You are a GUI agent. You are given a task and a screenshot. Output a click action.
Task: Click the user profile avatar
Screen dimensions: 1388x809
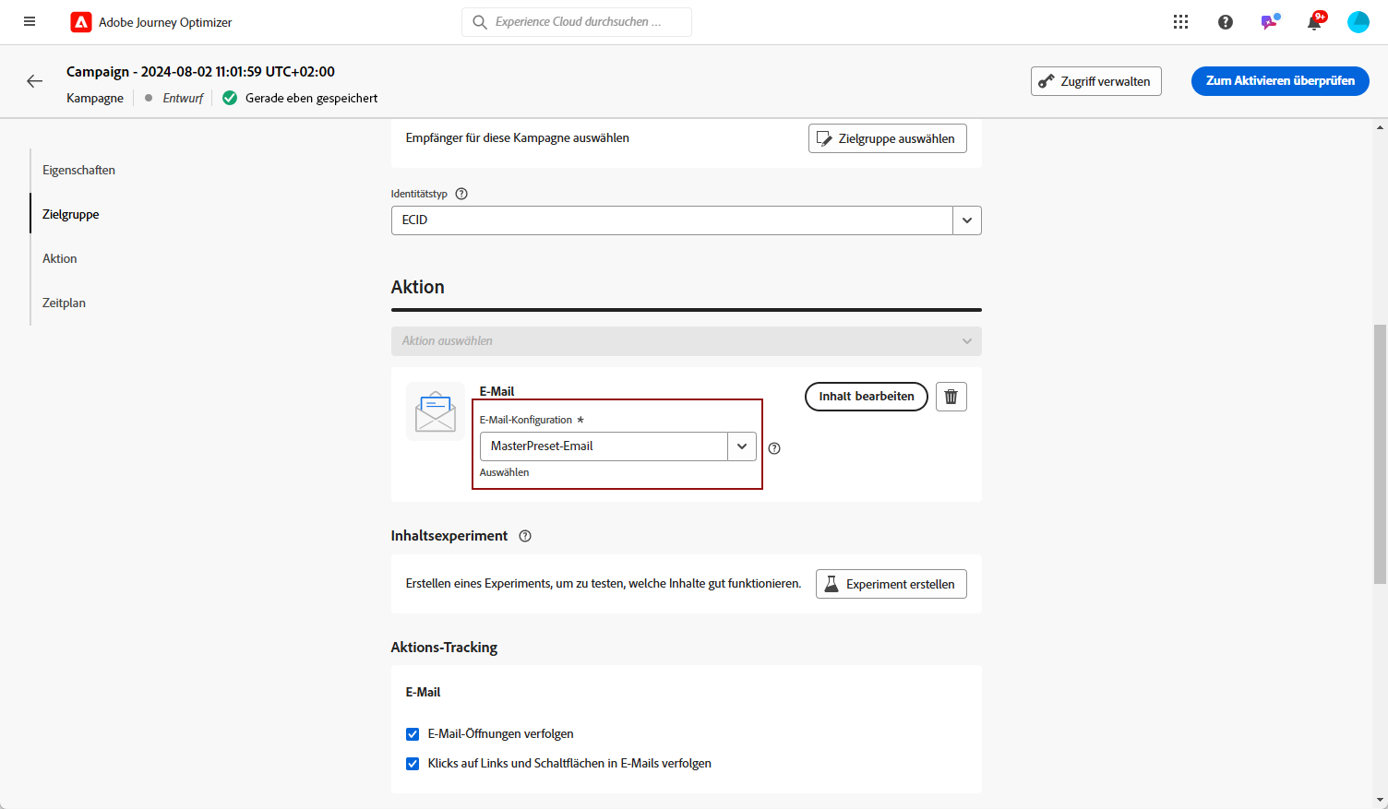click(x=1358, y=22)
